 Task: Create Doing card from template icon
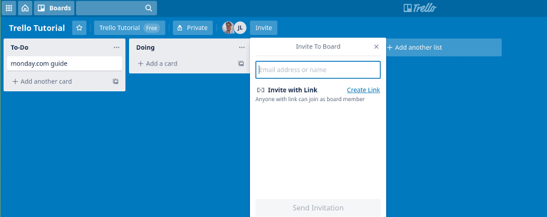[x=241, y=63]
